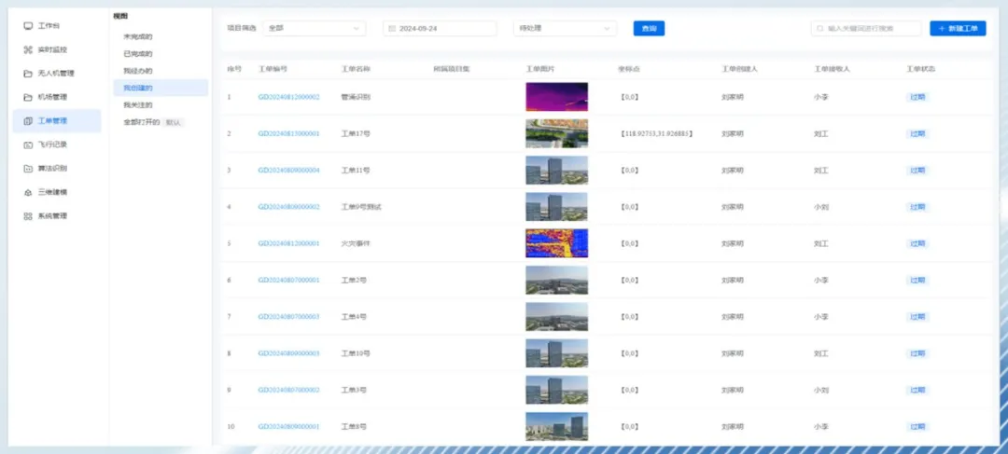1008x454 pixels.
Task: Expand the 项目筛选 dropdown showing 全部
Action: (x=314, y=29)
